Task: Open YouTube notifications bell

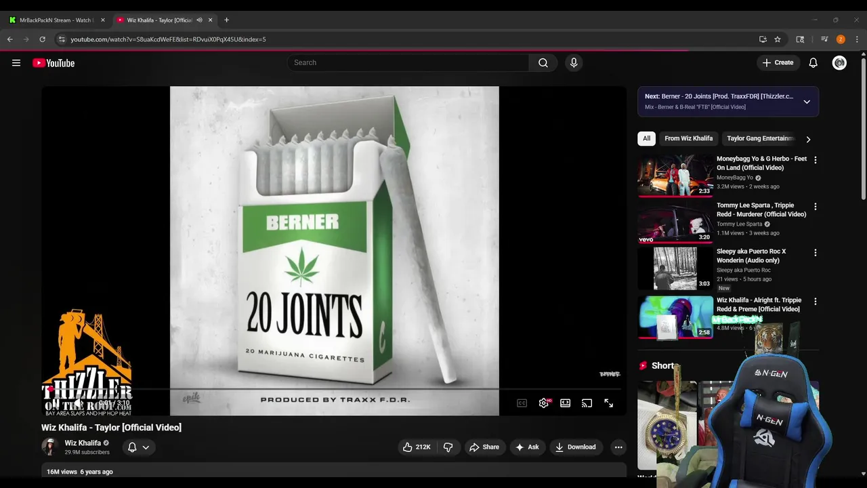Action: tap(813, 63)
